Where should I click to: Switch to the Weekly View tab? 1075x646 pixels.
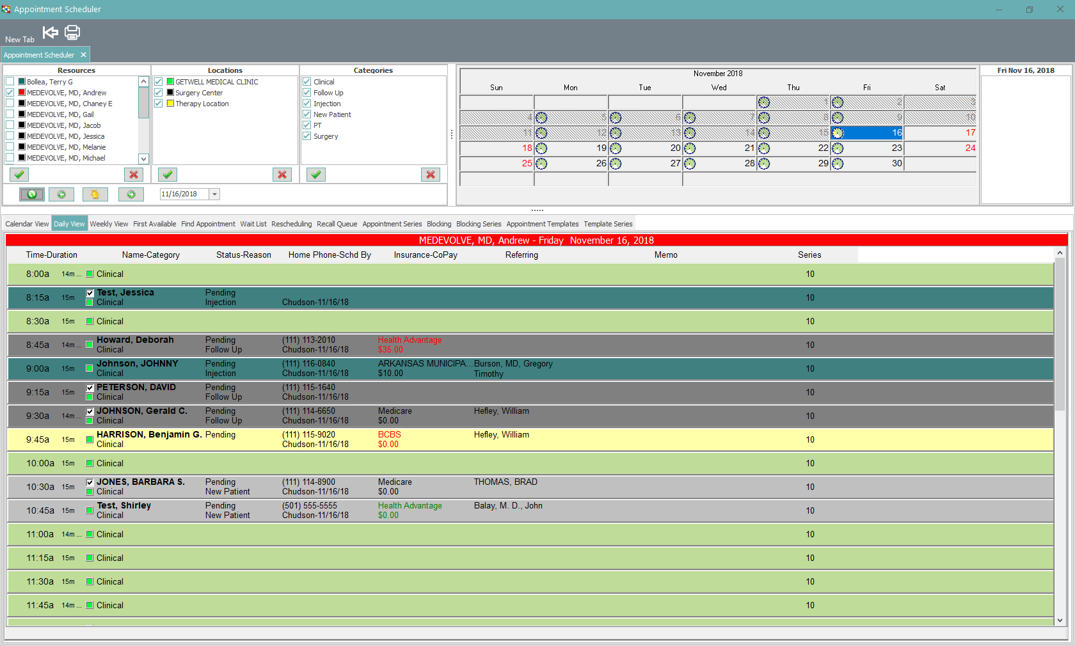[x=109, y=224]
